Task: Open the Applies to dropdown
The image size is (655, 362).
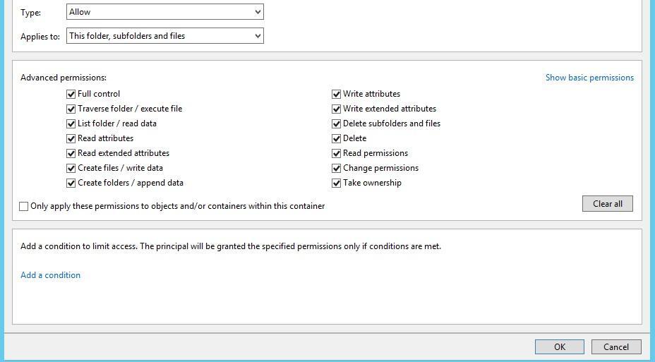Action: point(165,36)
